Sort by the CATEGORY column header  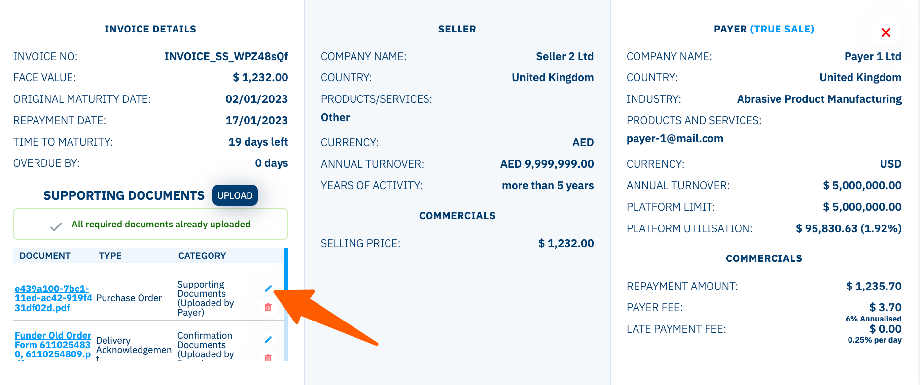pyautogui.click(x=202, y=256)
